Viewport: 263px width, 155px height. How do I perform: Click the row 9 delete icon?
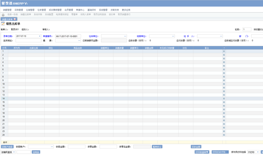click(224, 80)
